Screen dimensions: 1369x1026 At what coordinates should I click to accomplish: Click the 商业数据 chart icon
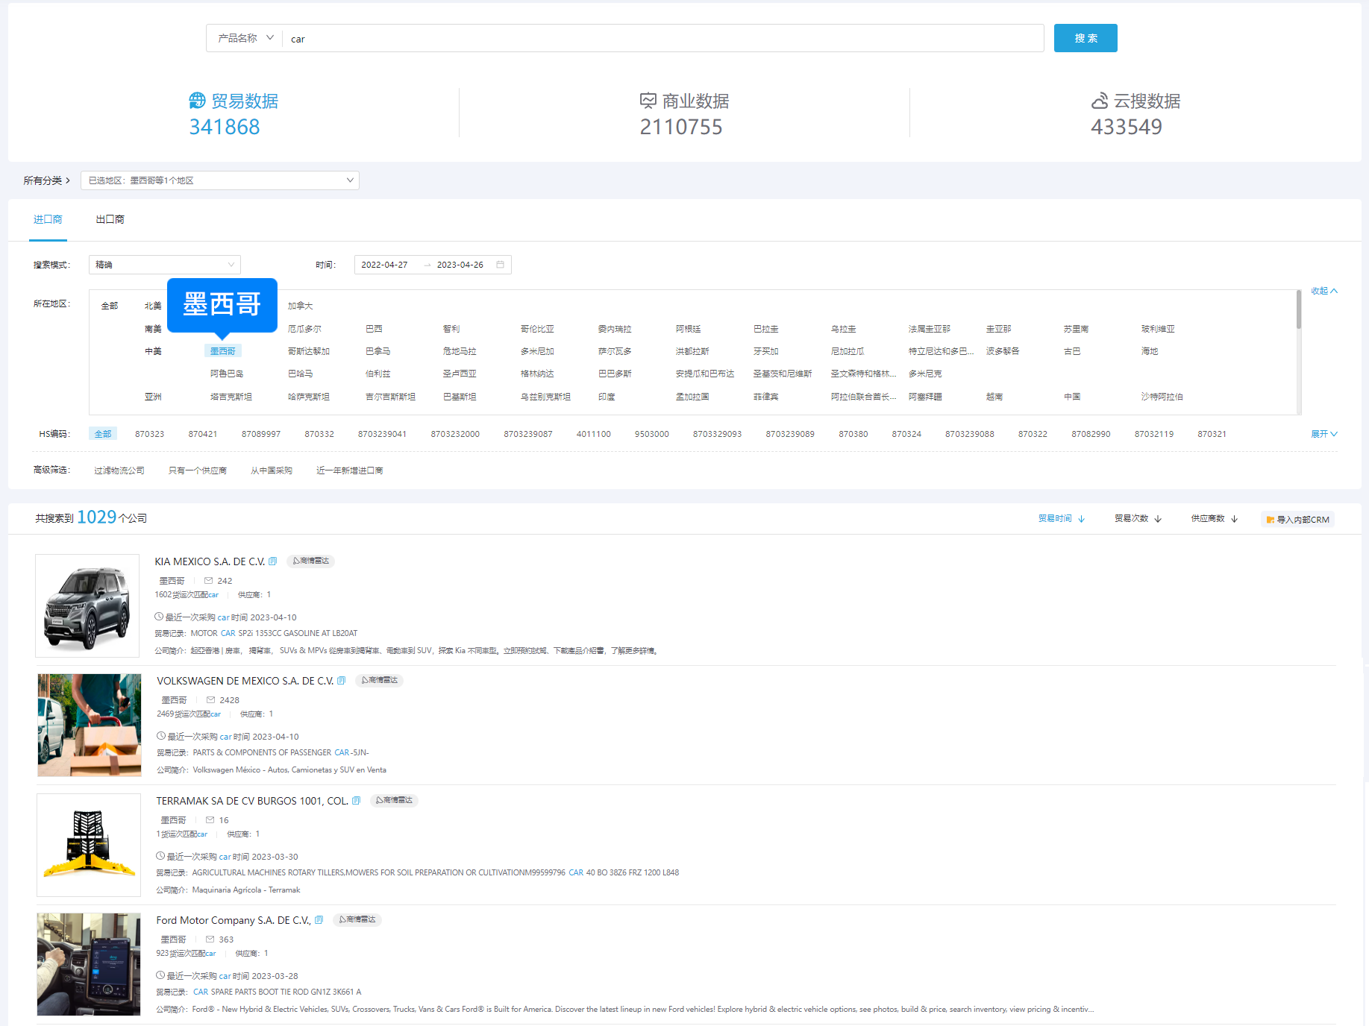[x=648, y=101]
